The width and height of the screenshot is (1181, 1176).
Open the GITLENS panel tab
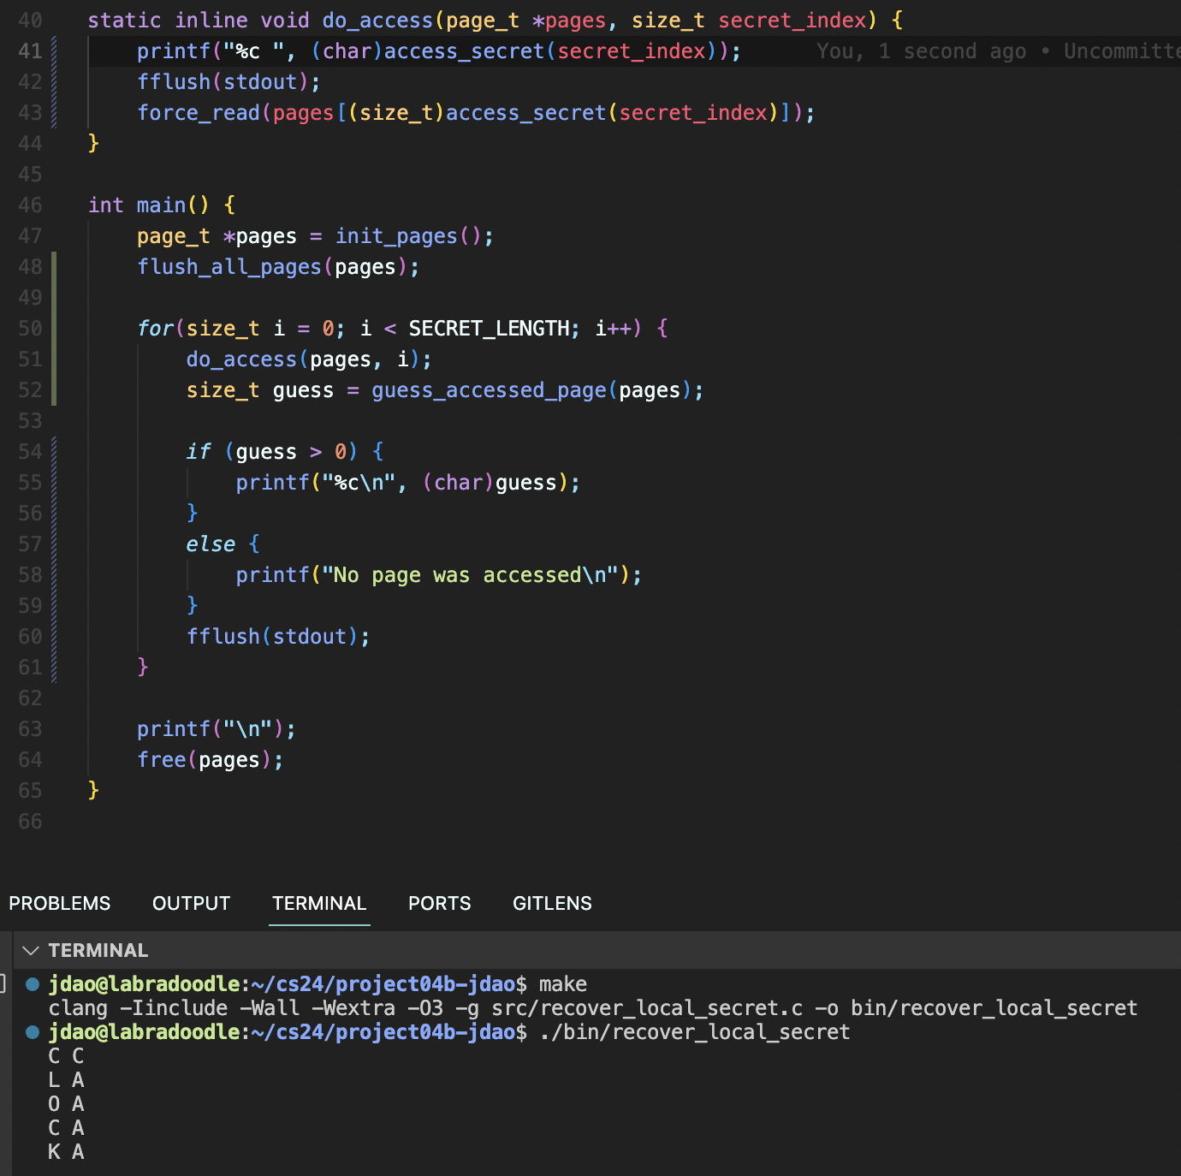(x=552, y=904)
